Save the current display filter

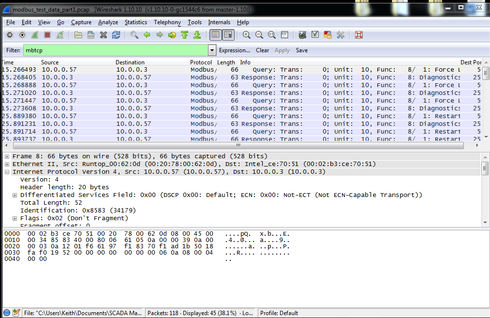(x=302, y=50)
